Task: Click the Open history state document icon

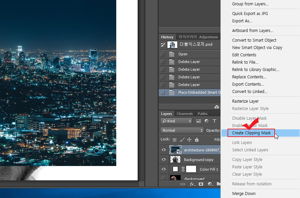Action: point(172,54)
